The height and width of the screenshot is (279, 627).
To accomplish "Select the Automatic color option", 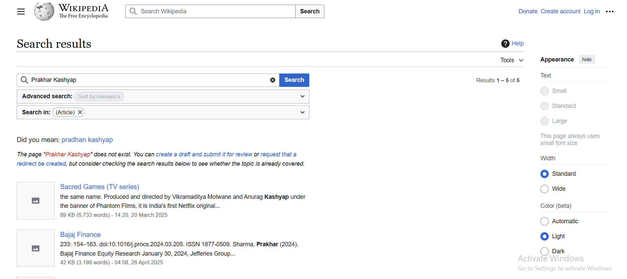I will point(544,221).
